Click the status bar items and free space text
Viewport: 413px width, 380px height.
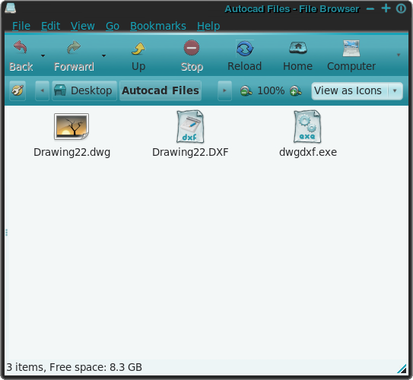[x=74, y=367]
